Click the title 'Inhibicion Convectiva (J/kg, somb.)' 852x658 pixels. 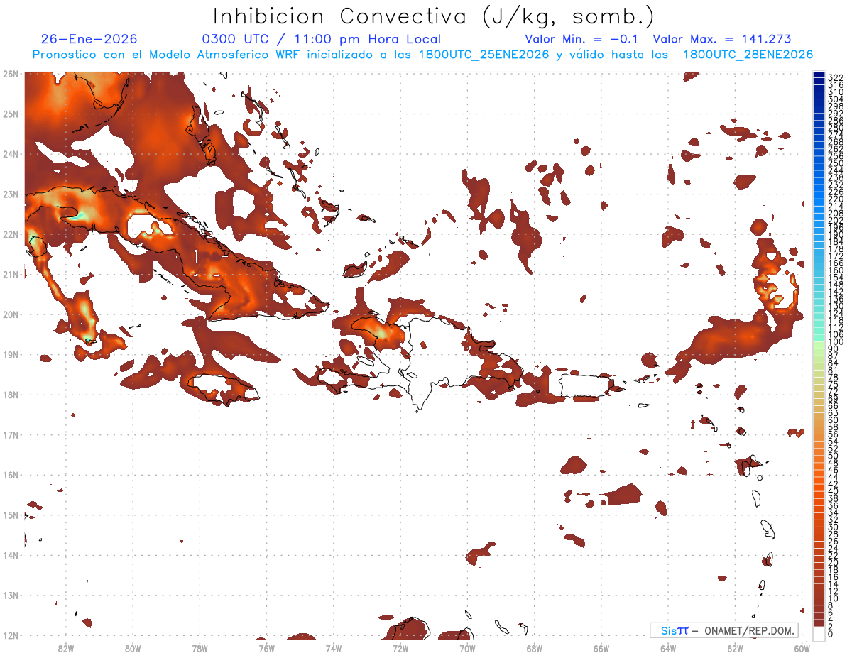click(434, 16)
